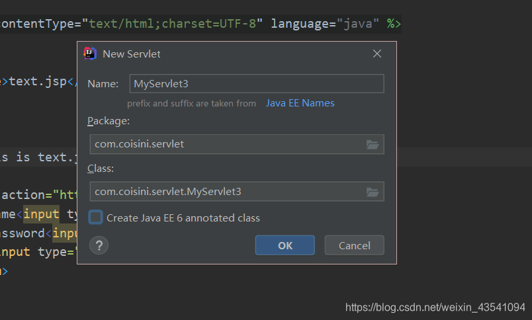
Task: Click the Class field com.coisini.servlet.MyServlet3
Action: tap(237, 192)
